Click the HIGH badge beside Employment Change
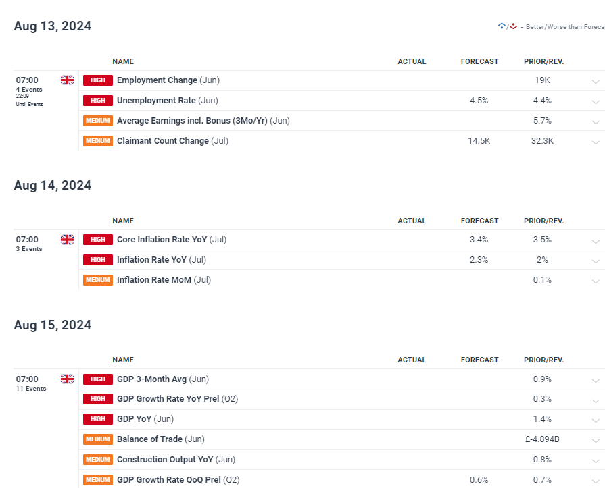605x488 pixels. 97,80
